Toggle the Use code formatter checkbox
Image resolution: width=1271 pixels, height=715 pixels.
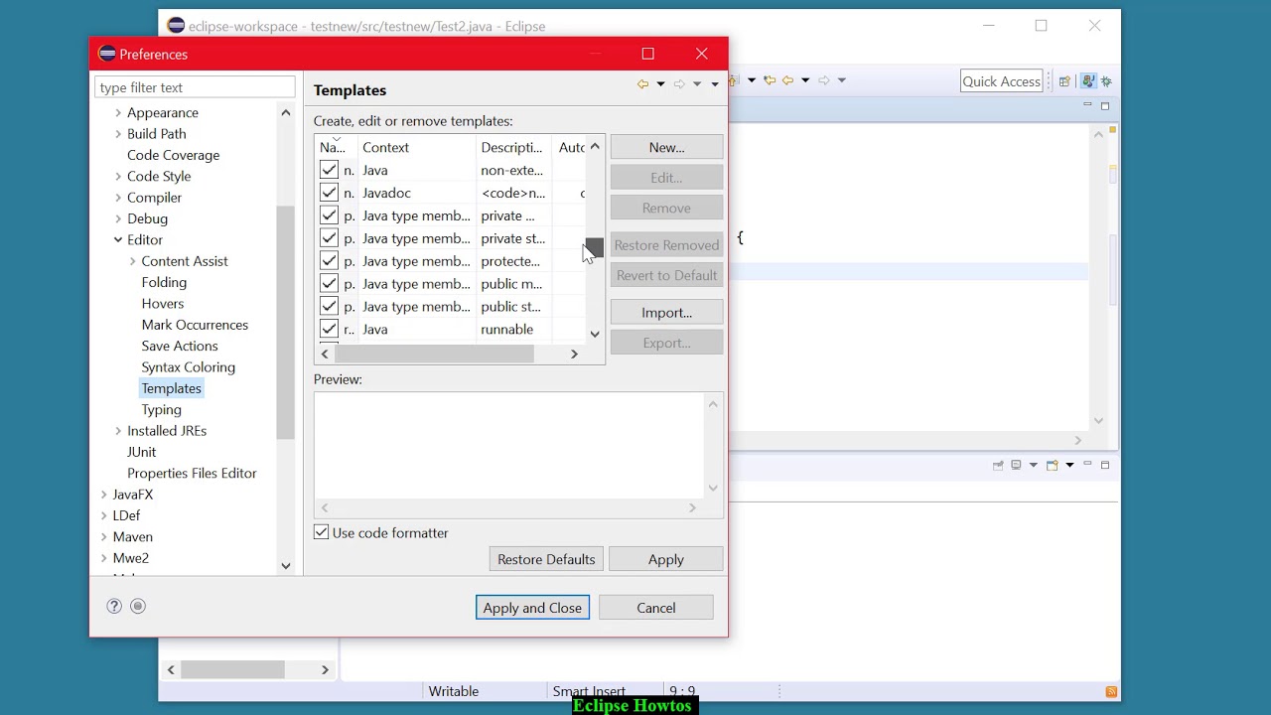pyautogui.click(x=322, y=533)
